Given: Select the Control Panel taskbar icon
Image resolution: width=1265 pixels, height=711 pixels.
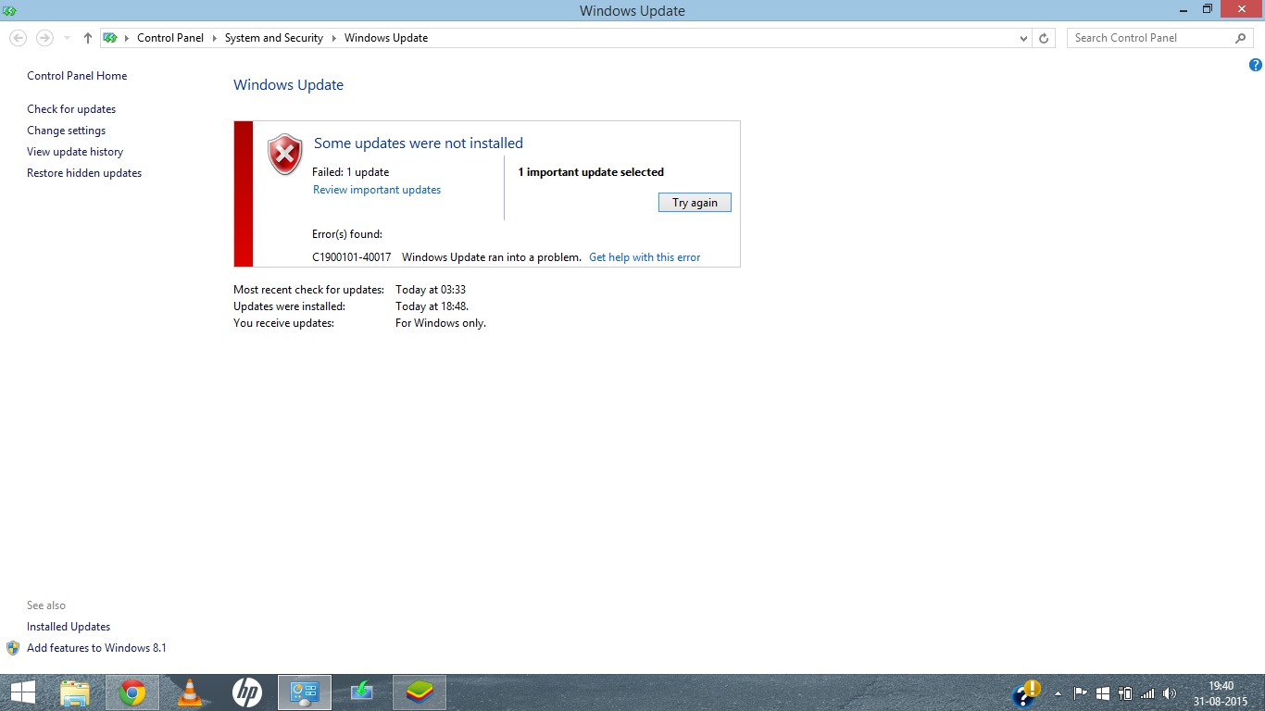Looking at the screenshot, I should click(305, 692).
